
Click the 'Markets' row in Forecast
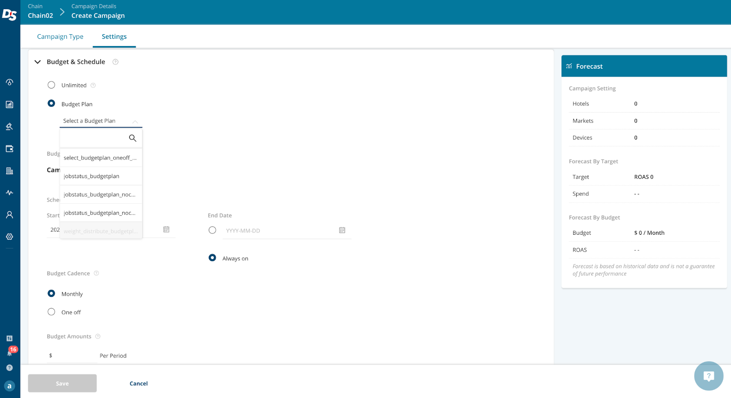tap(644, 121)
